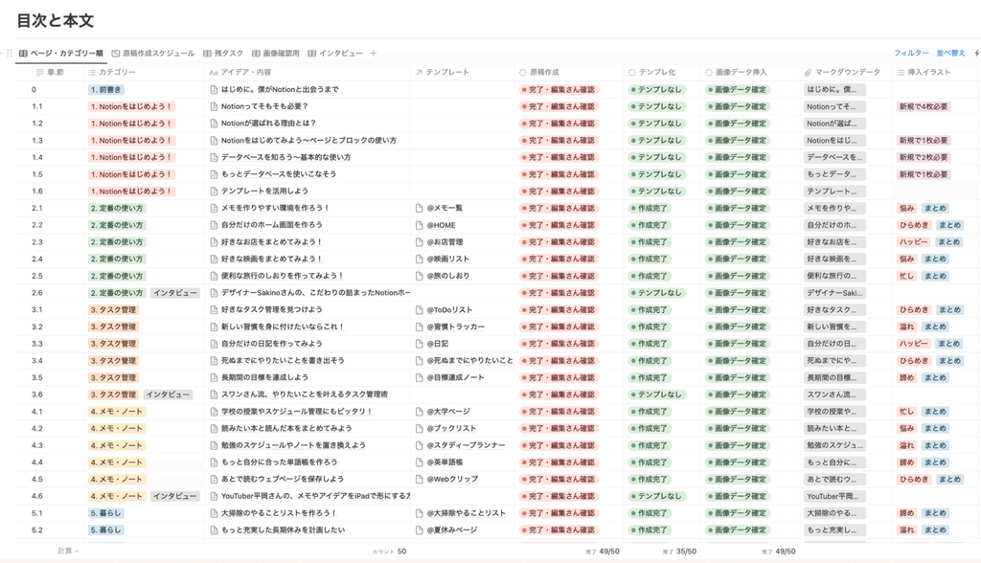Click template page icon for @映画リスト
Viewport: 981px width, 563px height.
pyautogui.click(x=420, y=259)
